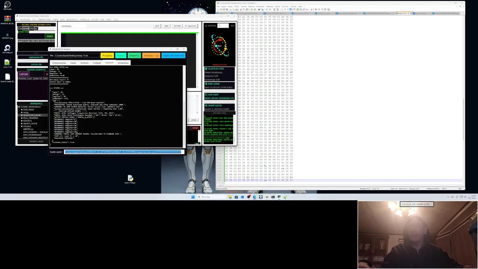Click the SWAP editor button
The height and width of the screenshot is (269, 478).
coord(166,26)
